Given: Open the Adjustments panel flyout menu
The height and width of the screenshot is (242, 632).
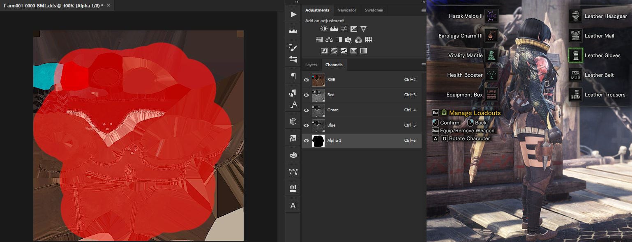Looking at the screenshot, I should [x=423, y=10].
